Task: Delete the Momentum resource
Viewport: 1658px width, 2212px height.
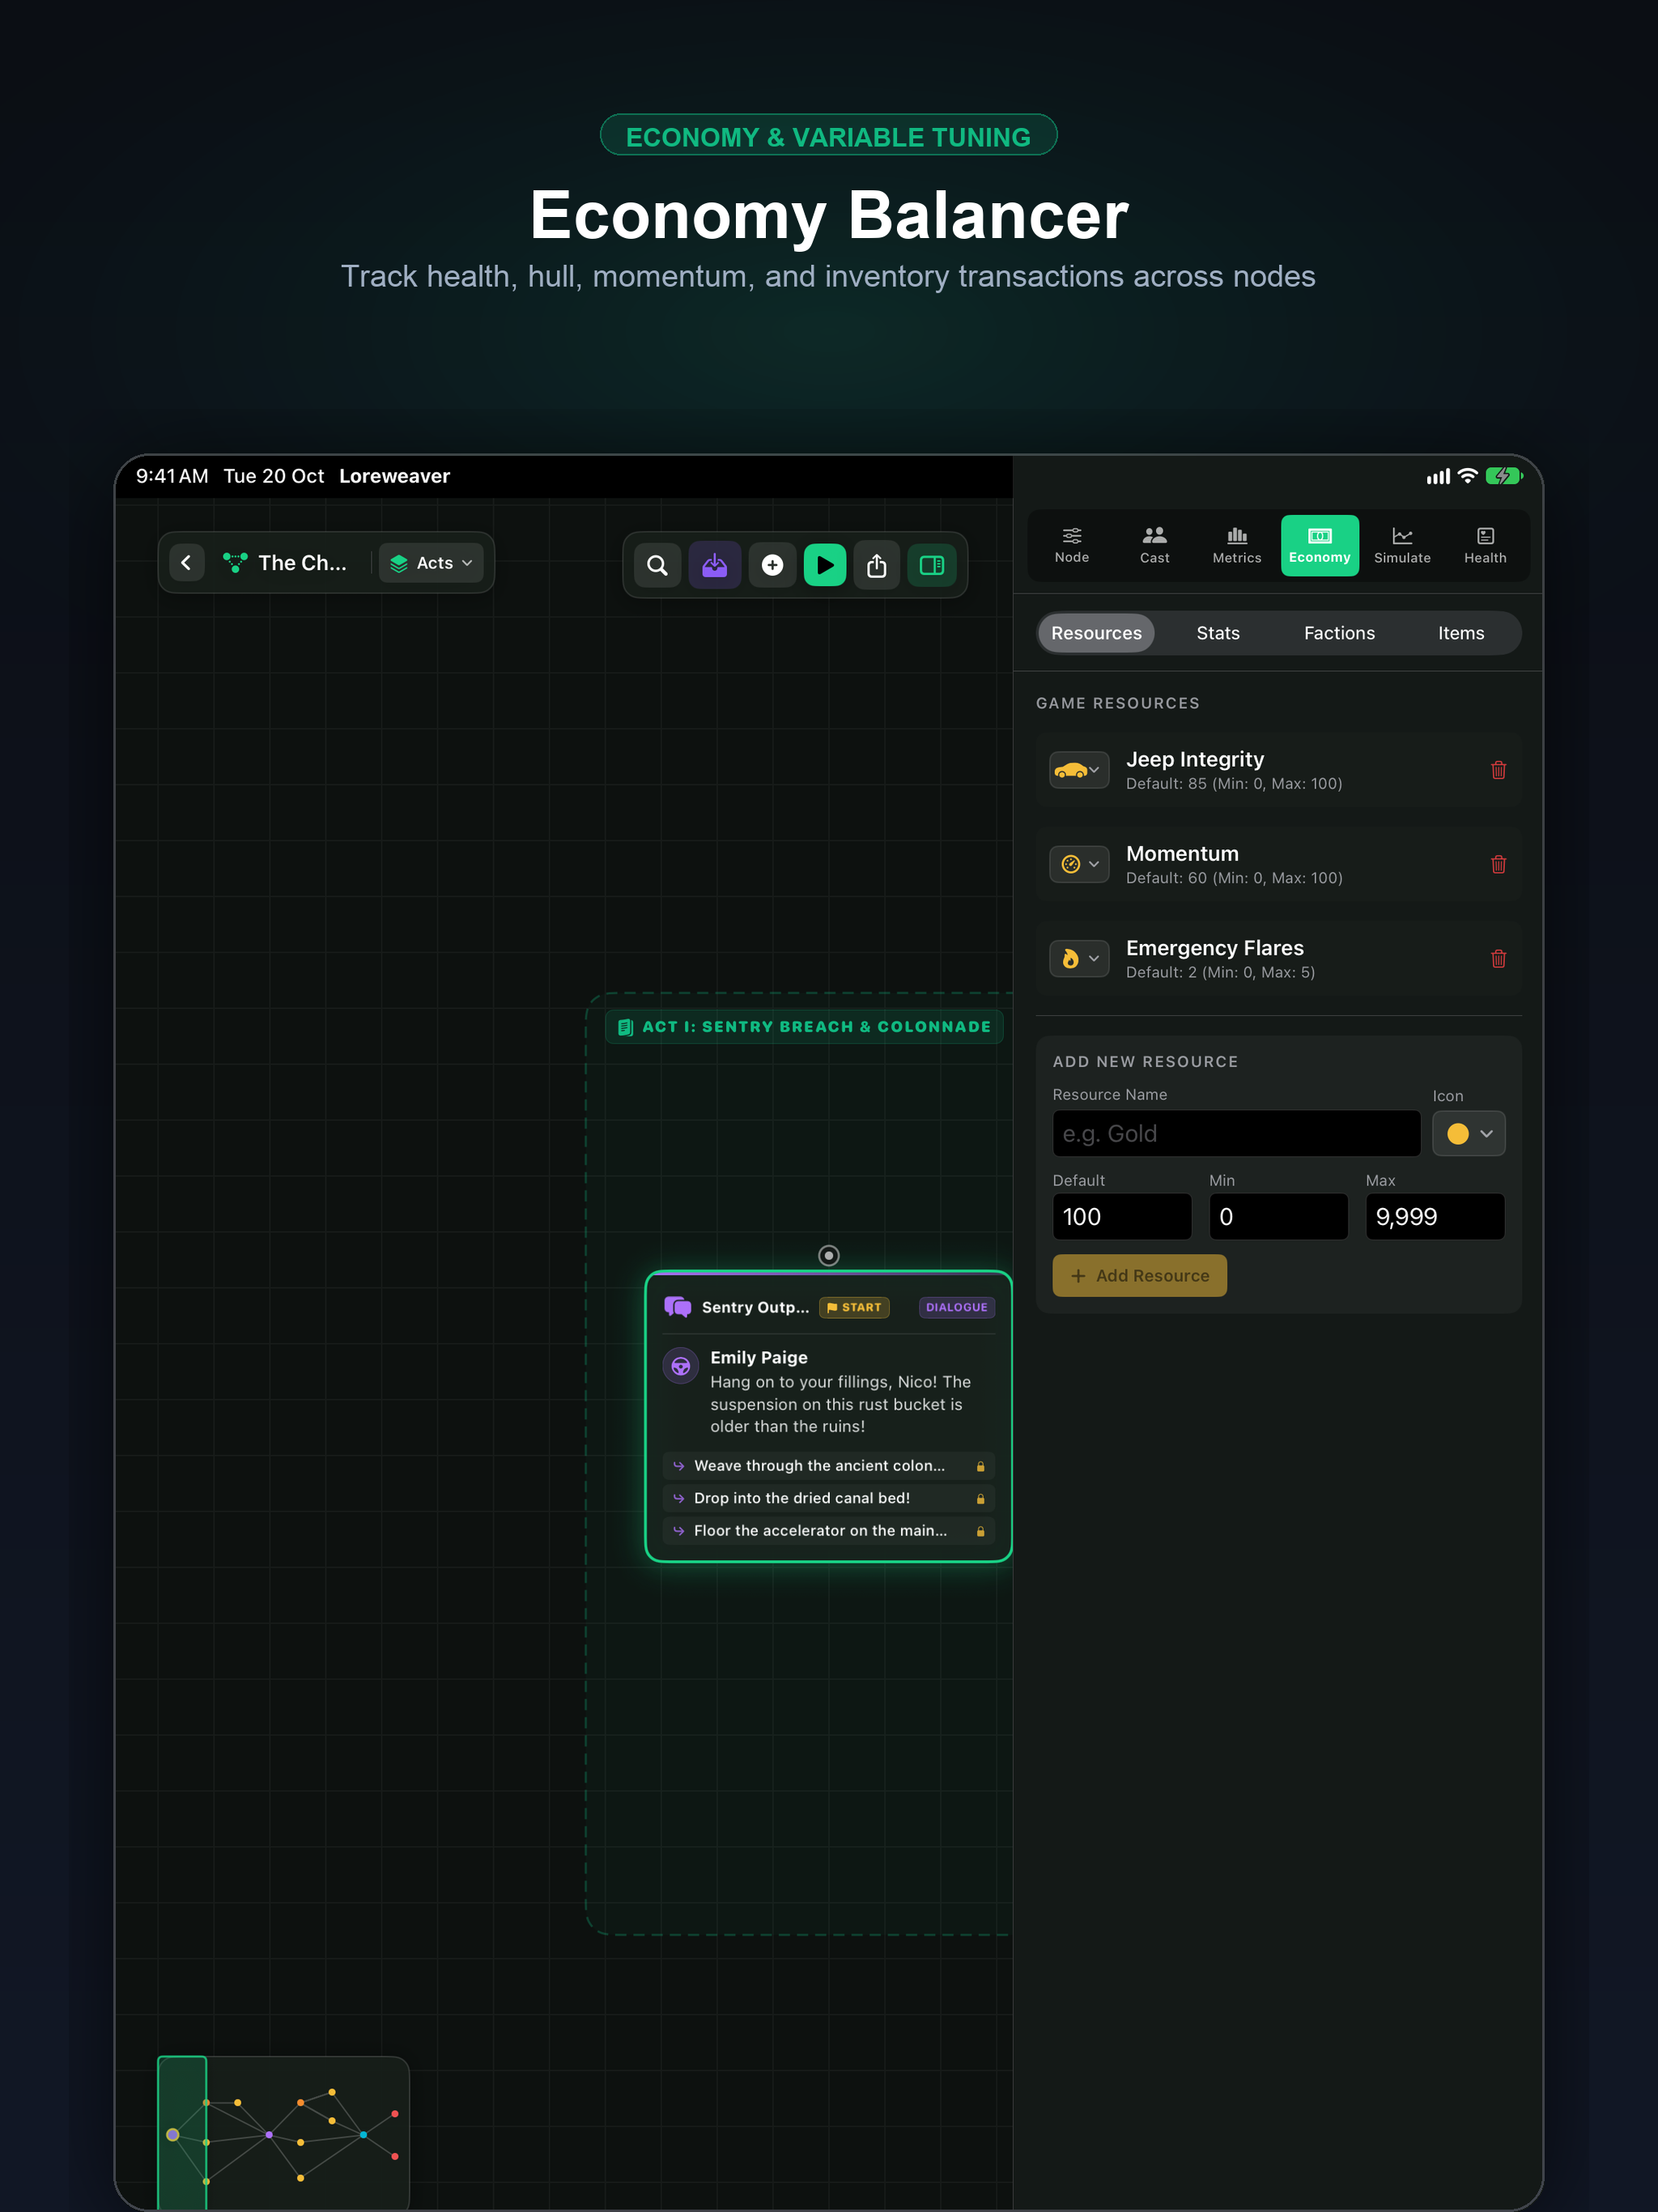Action: click(1498, 864)
